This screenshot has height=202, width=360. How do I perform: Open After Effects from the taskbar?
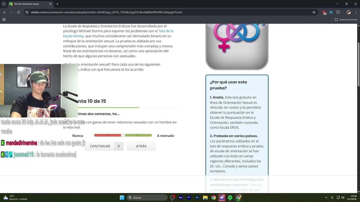[181, 198]
